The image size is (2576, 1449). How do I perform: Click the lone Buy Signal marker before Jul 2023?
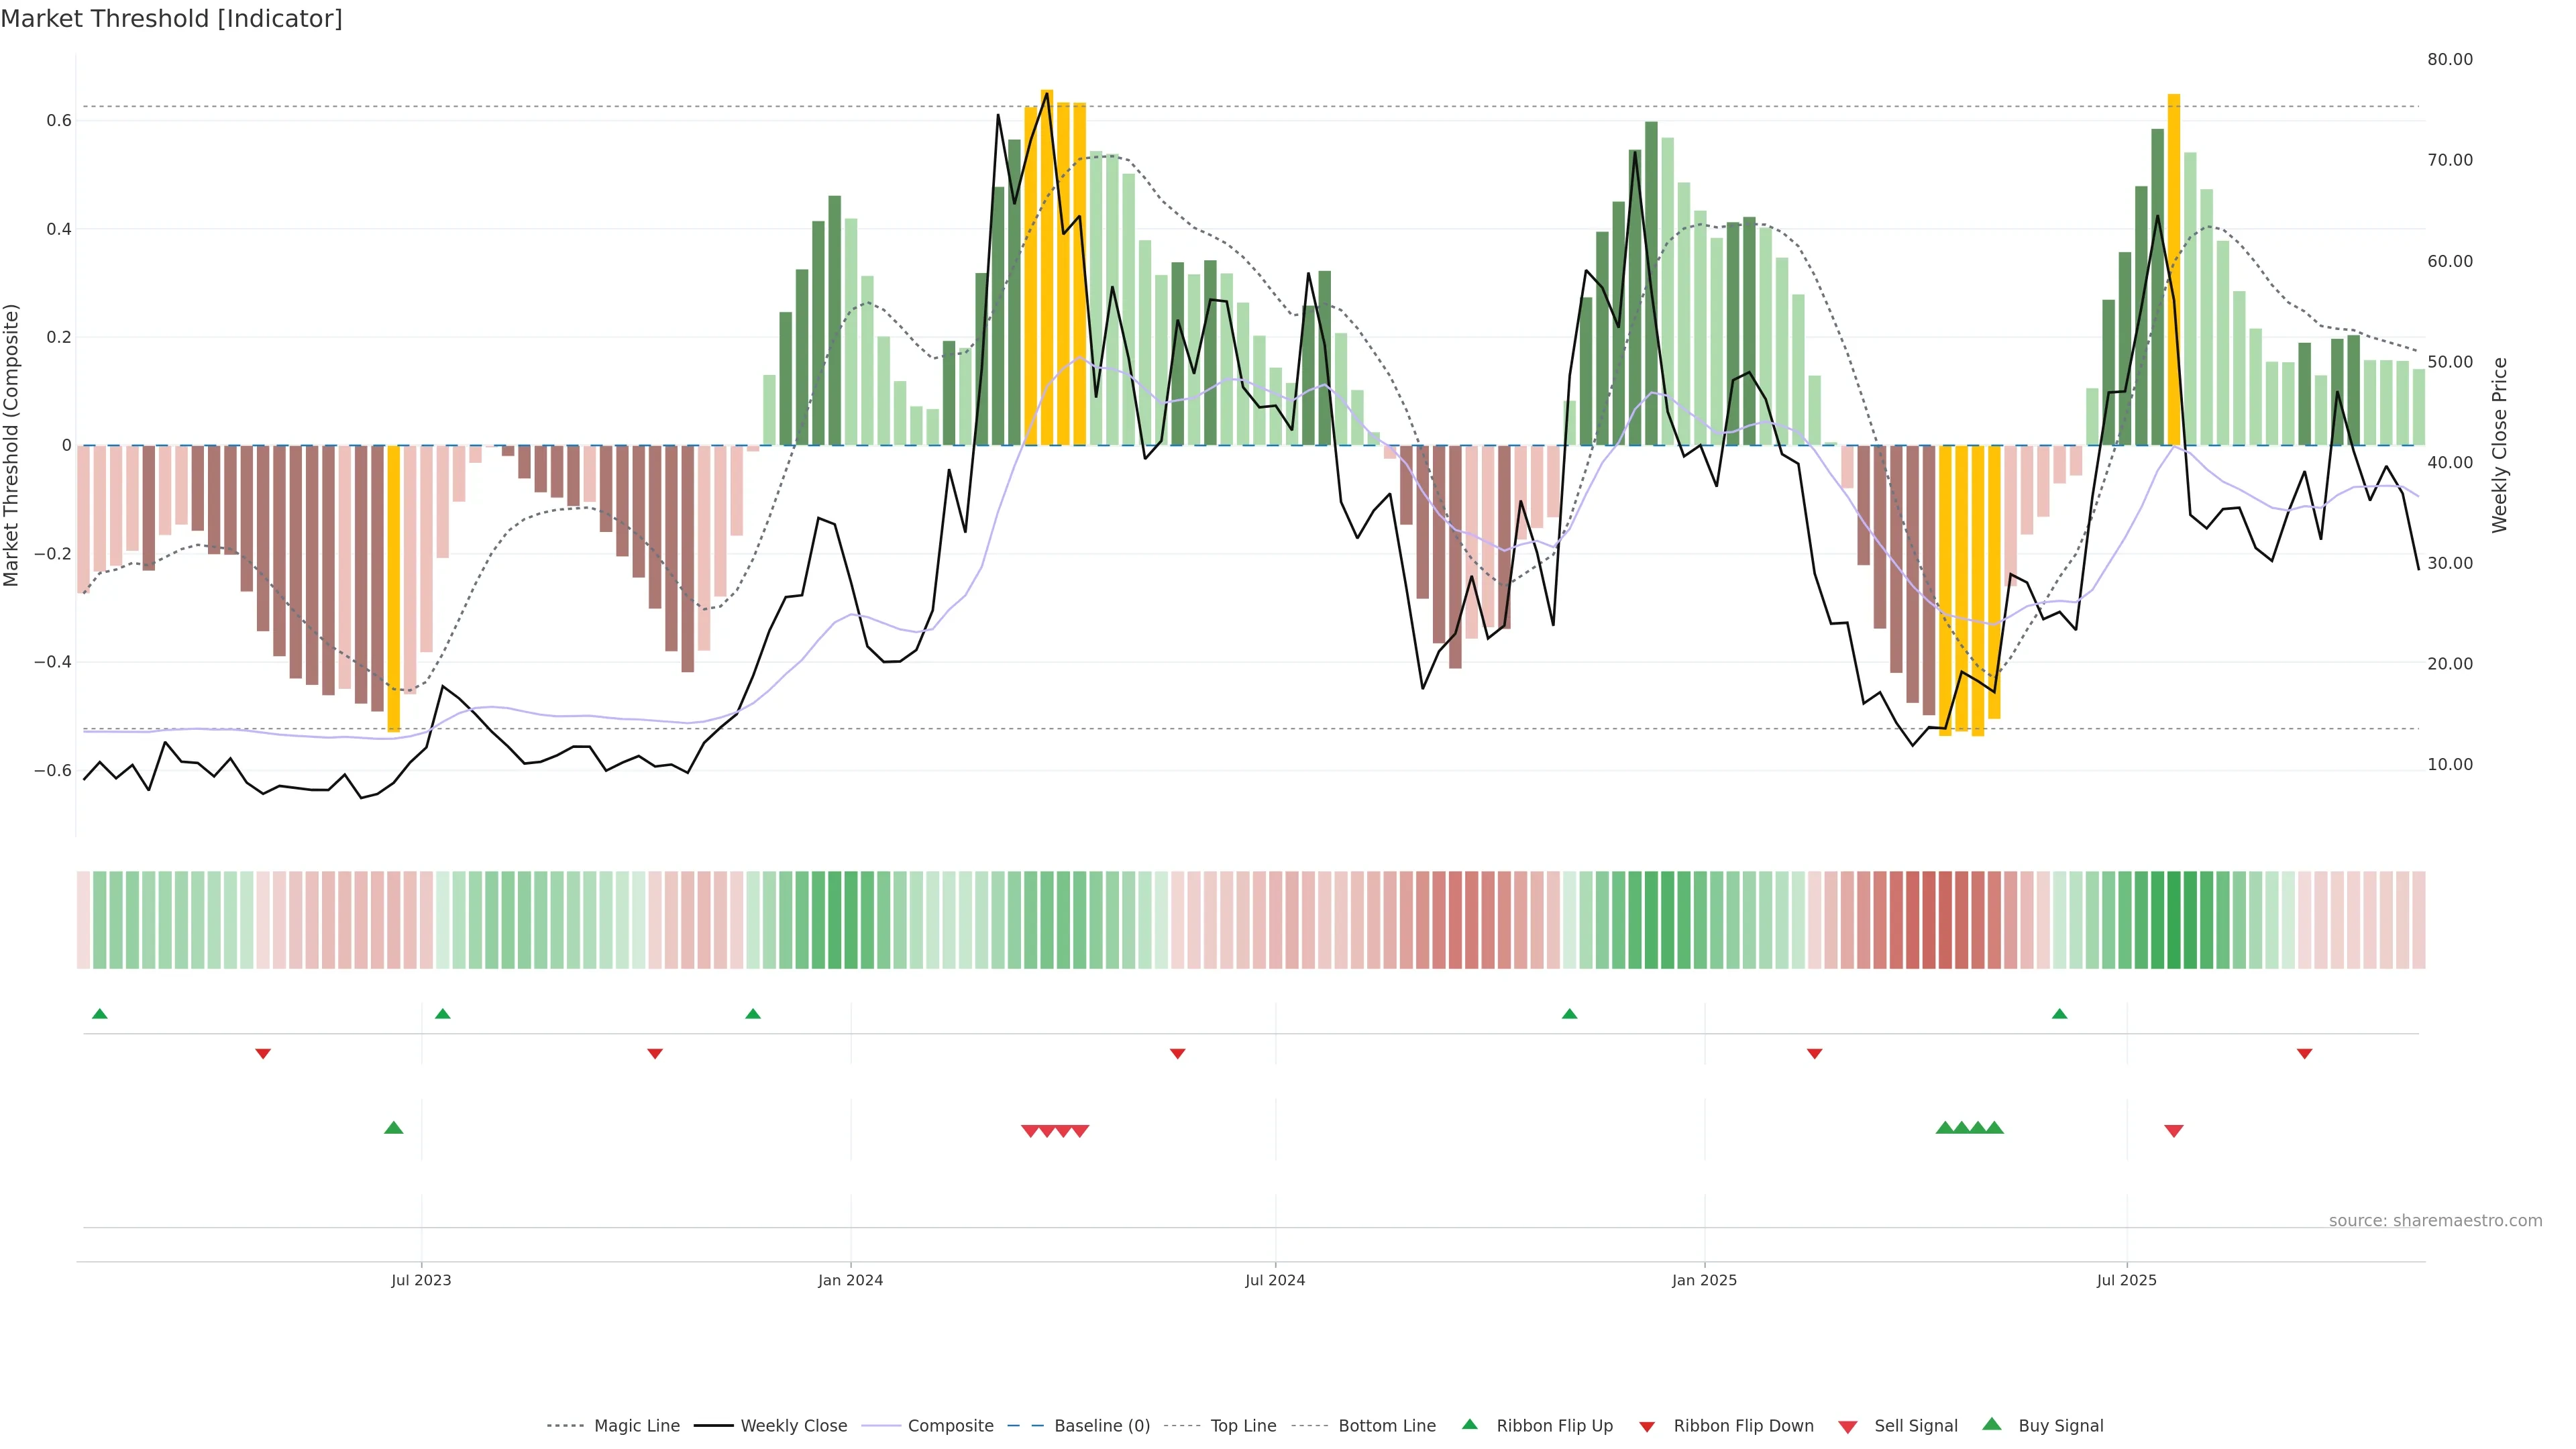tap(394, 1128)
